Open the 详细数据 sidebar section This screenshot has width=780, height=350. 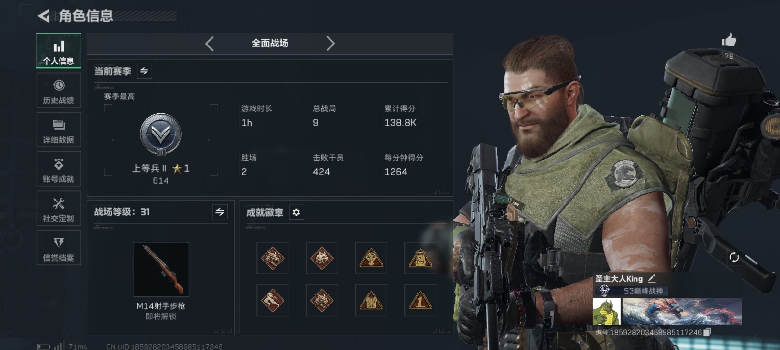(x=59, y=129)
